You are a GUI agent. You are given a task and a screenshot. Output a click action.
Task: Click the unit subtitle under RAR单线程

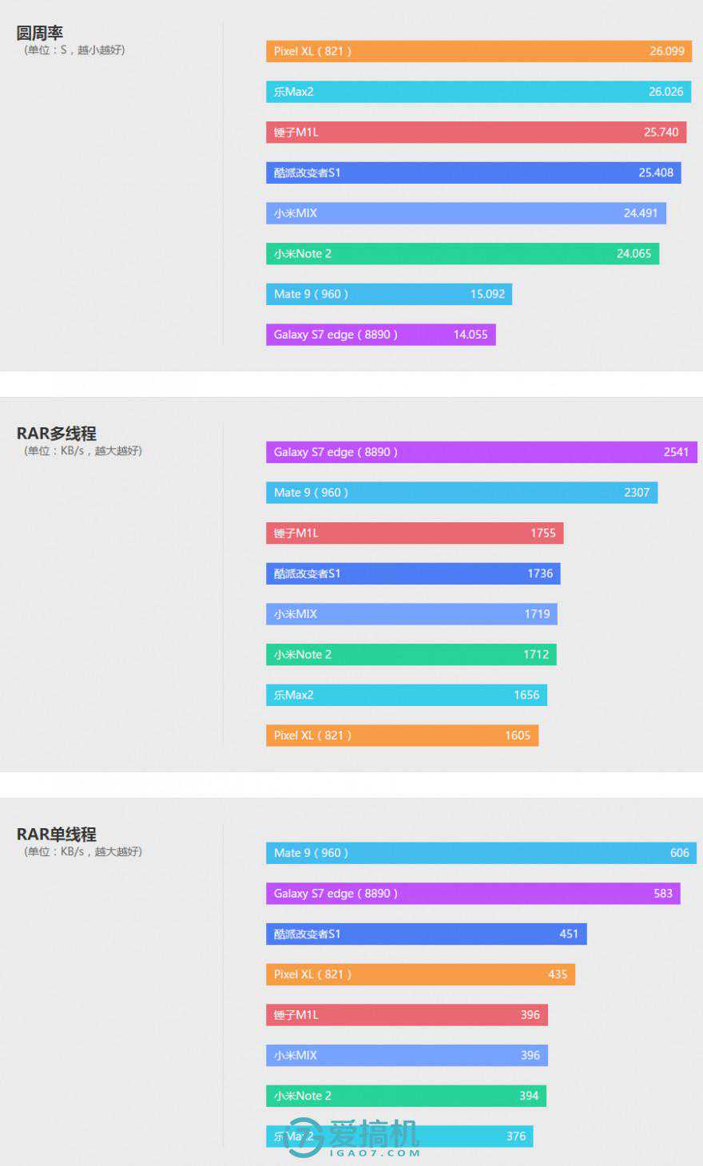tap(83, 852)
